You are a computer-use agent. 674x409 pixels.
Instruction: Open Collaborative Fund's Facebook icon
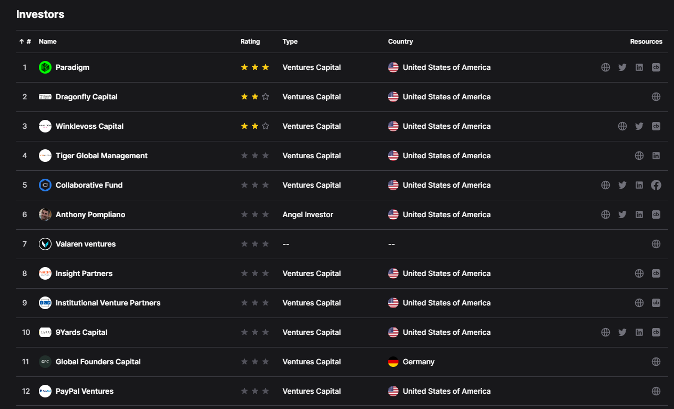(656, 185)
